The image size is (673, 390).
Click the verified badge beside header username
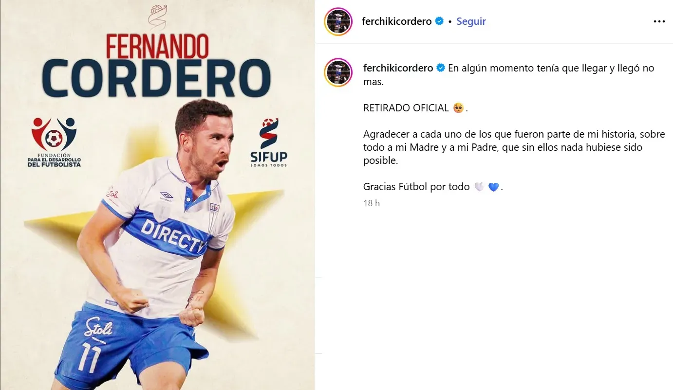click(x=439, y=21)
